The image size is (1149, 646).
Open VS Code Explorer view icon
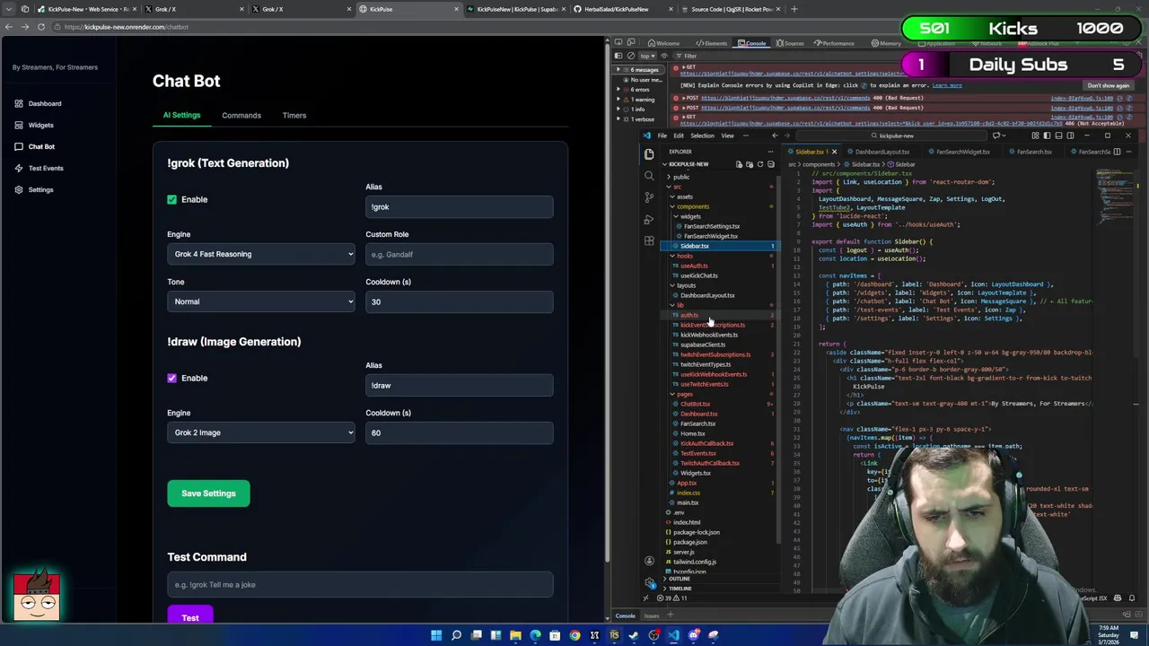point(649,153)
